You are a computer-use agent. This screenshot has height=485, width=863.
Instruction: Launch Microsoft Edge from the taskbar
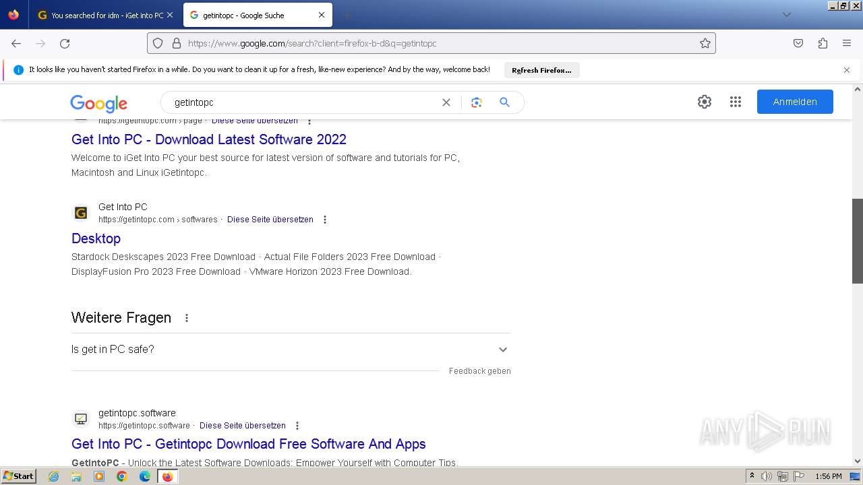(145, 476)
